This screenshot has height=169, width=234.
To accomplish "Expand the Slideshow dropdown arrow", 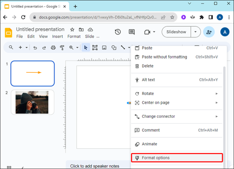I will 195,32.
